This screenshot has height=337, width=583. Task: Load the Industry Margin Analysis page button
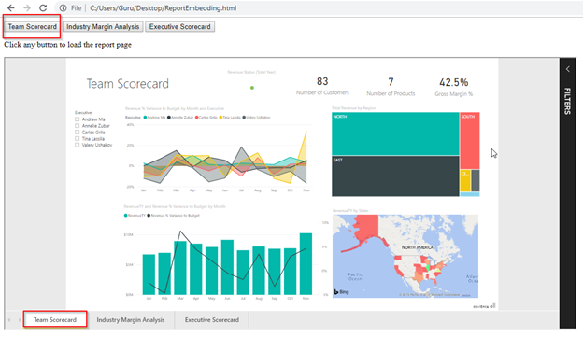pyautogui.click(x=103, y=27)
